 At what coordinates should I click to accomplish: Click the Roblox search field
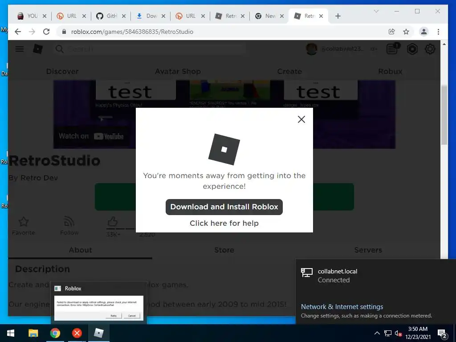click(150, 49)
